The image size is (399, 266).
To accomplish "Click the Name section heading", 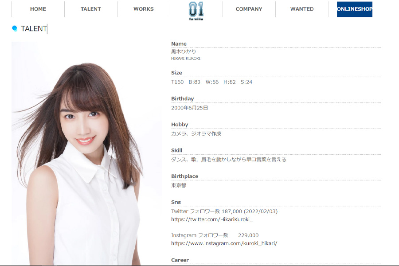I will tap(179, 43).
